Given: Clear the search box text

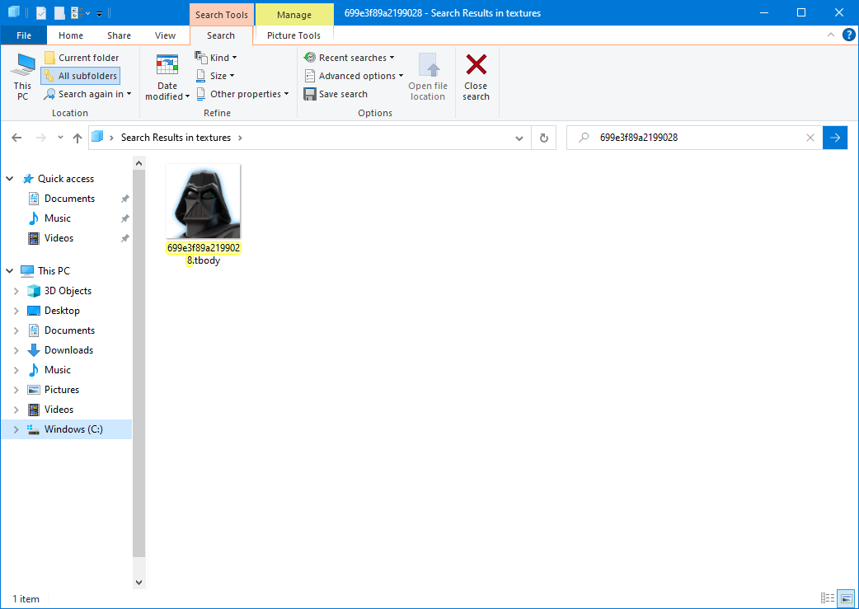Looking at the screenshot, I should pos(810,138).
